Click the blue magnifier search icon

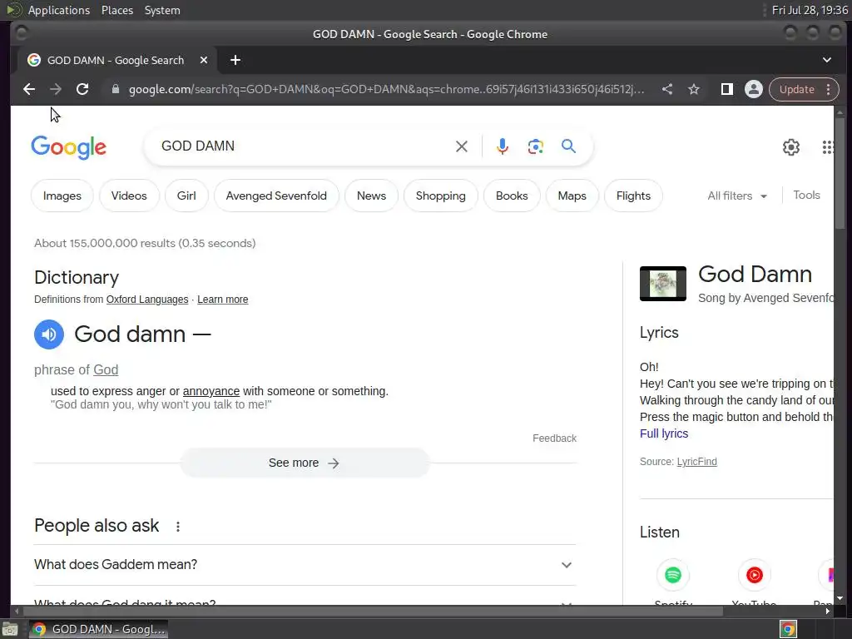coord(568,146)
